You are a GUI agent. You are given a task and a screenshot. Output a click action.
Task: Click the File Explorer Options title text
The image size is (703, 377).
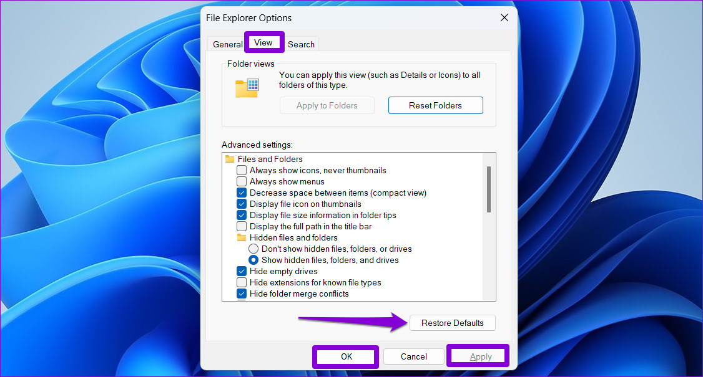point(249,18)
